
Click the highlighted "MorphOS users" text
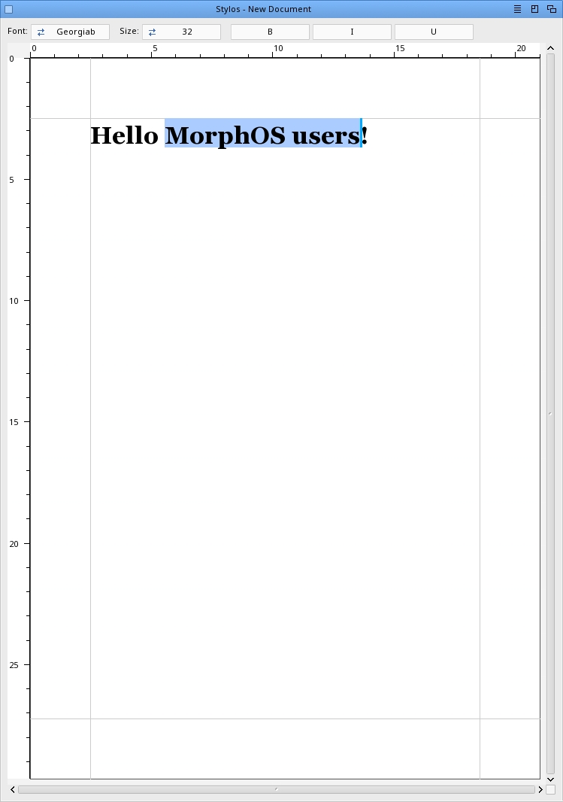pyautogui.click(x=262, y=135)
